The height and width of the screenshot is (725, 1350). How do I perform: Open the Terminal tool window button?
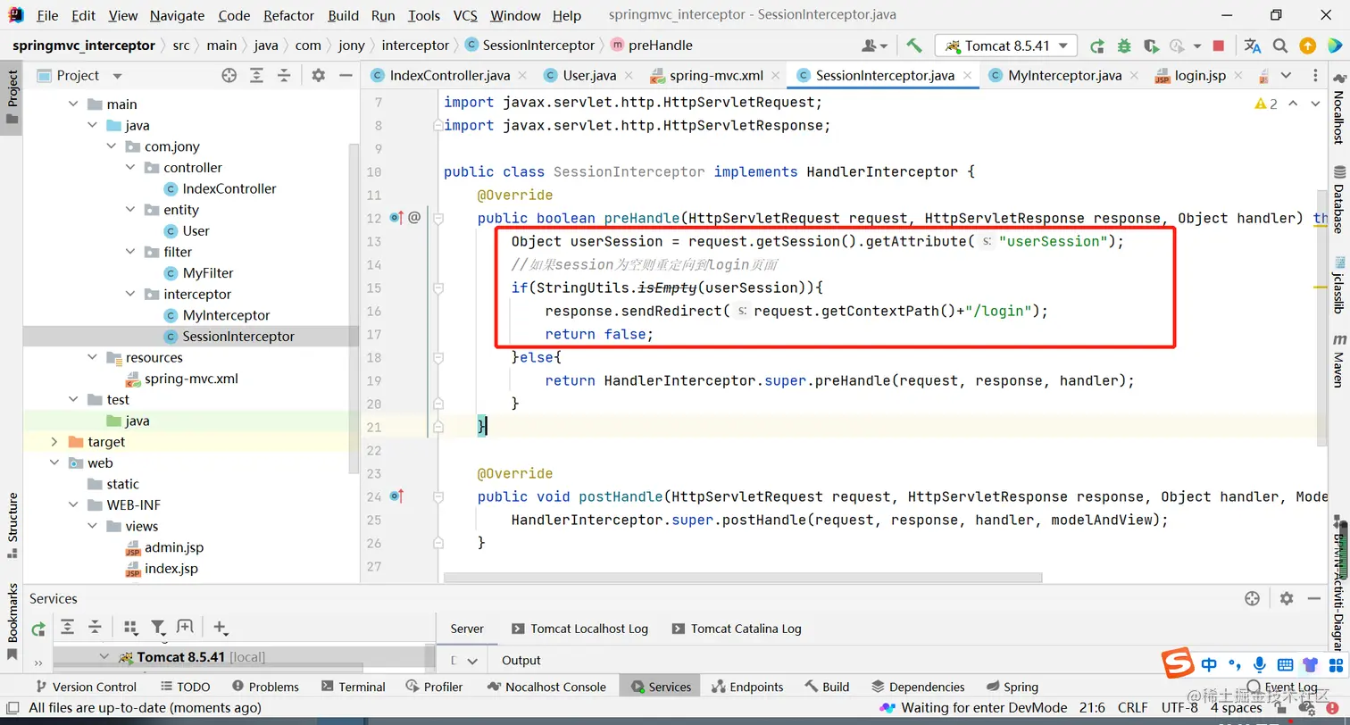(x=354, y=687)
